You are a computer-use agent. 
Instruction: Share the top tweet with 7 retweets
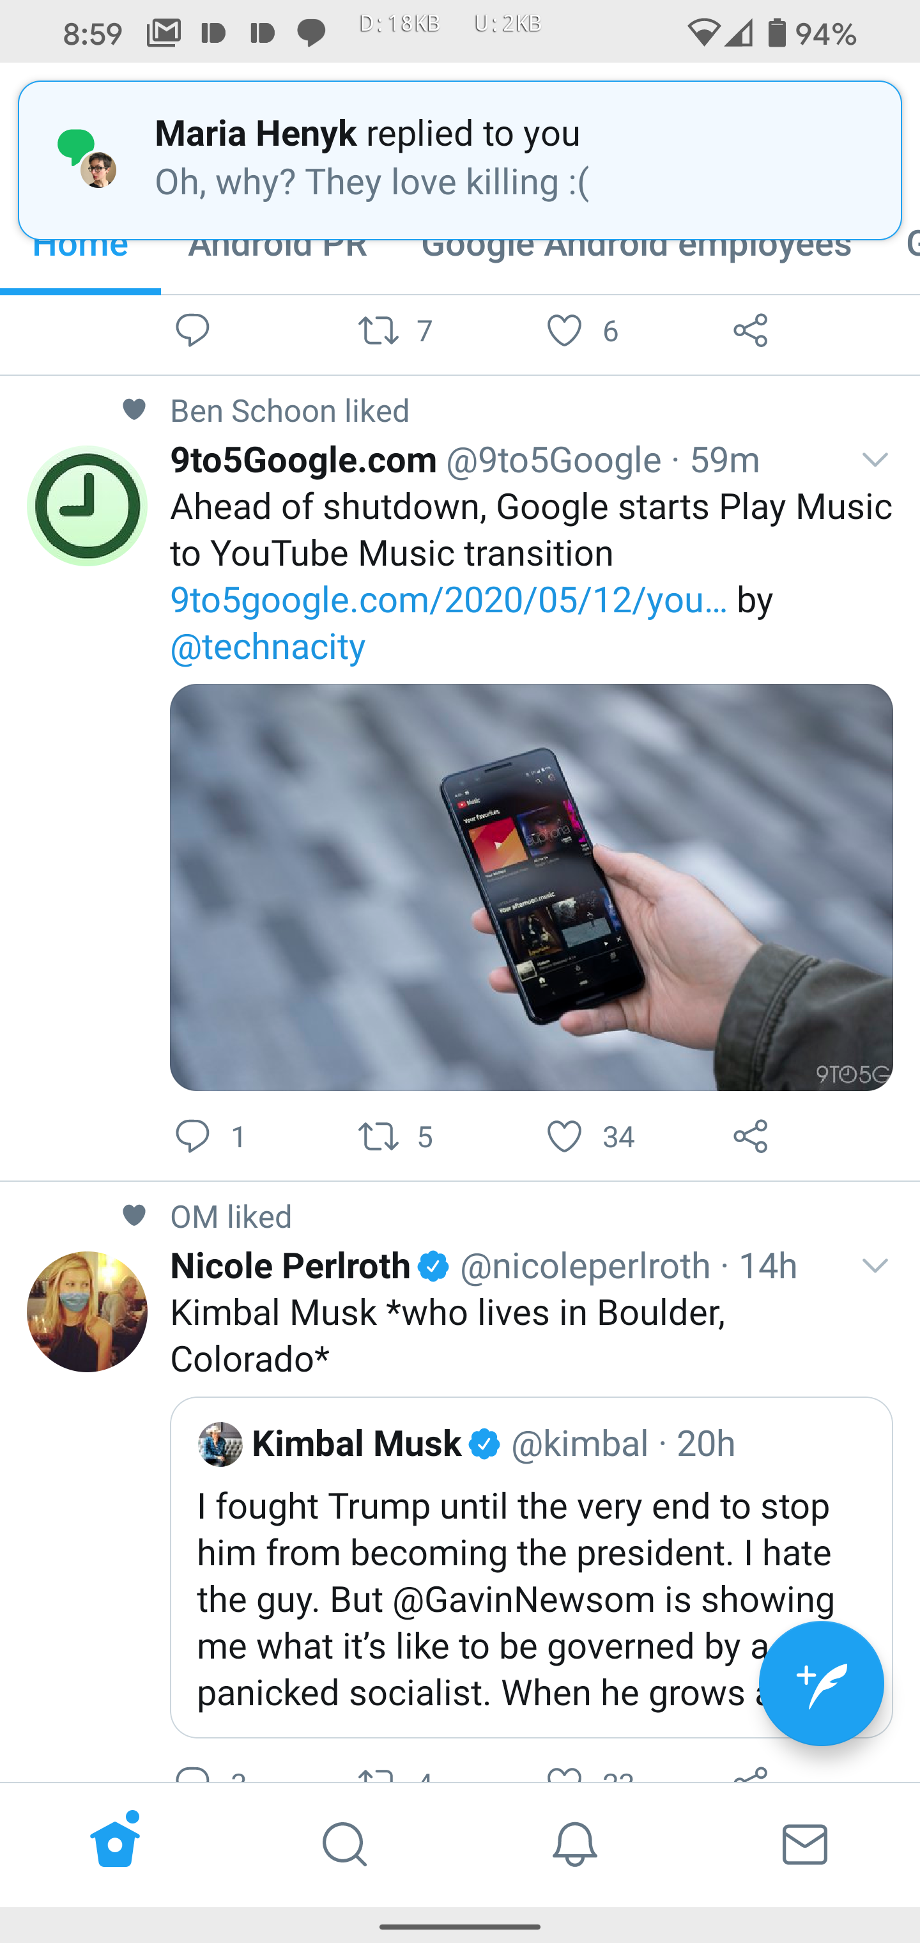point(750,330)
